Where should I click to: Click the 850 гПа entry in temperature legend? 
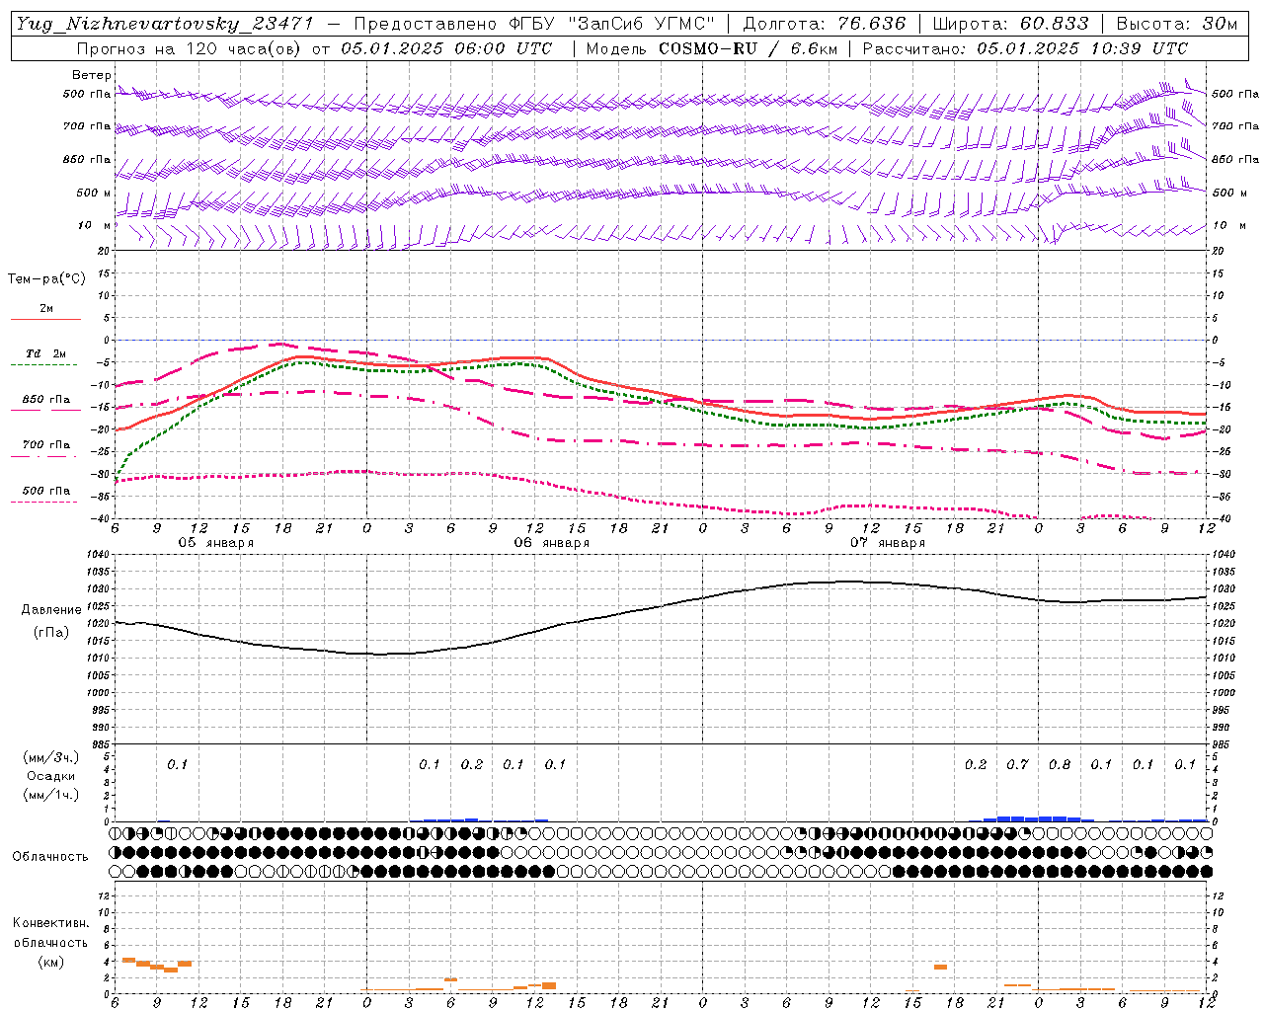click(x=46, y=400)
